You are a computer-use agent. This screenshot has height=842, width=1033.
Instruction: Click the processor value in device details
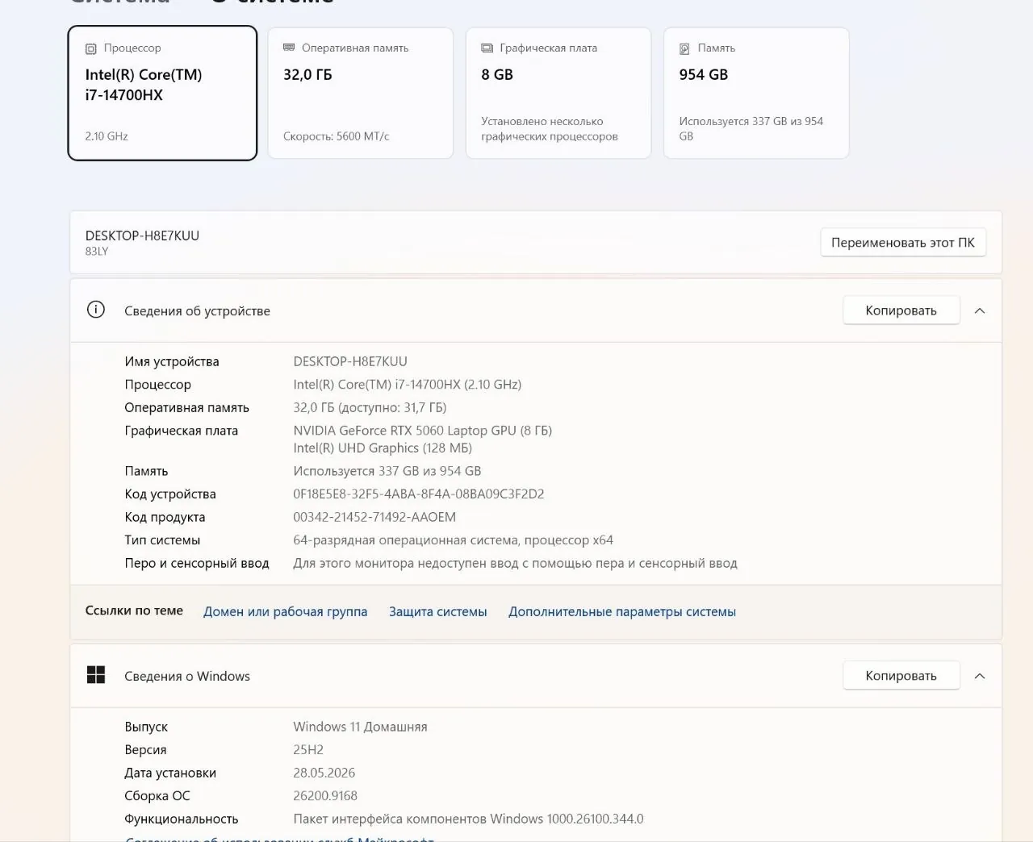pyautogui.click(x=408, y=385)
